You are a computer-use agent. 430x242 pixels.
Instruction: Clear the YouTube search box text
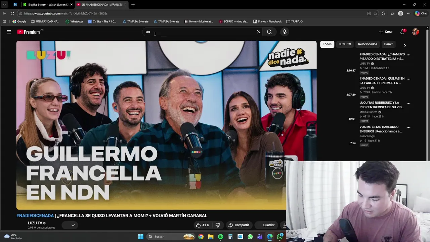[259, 32]
